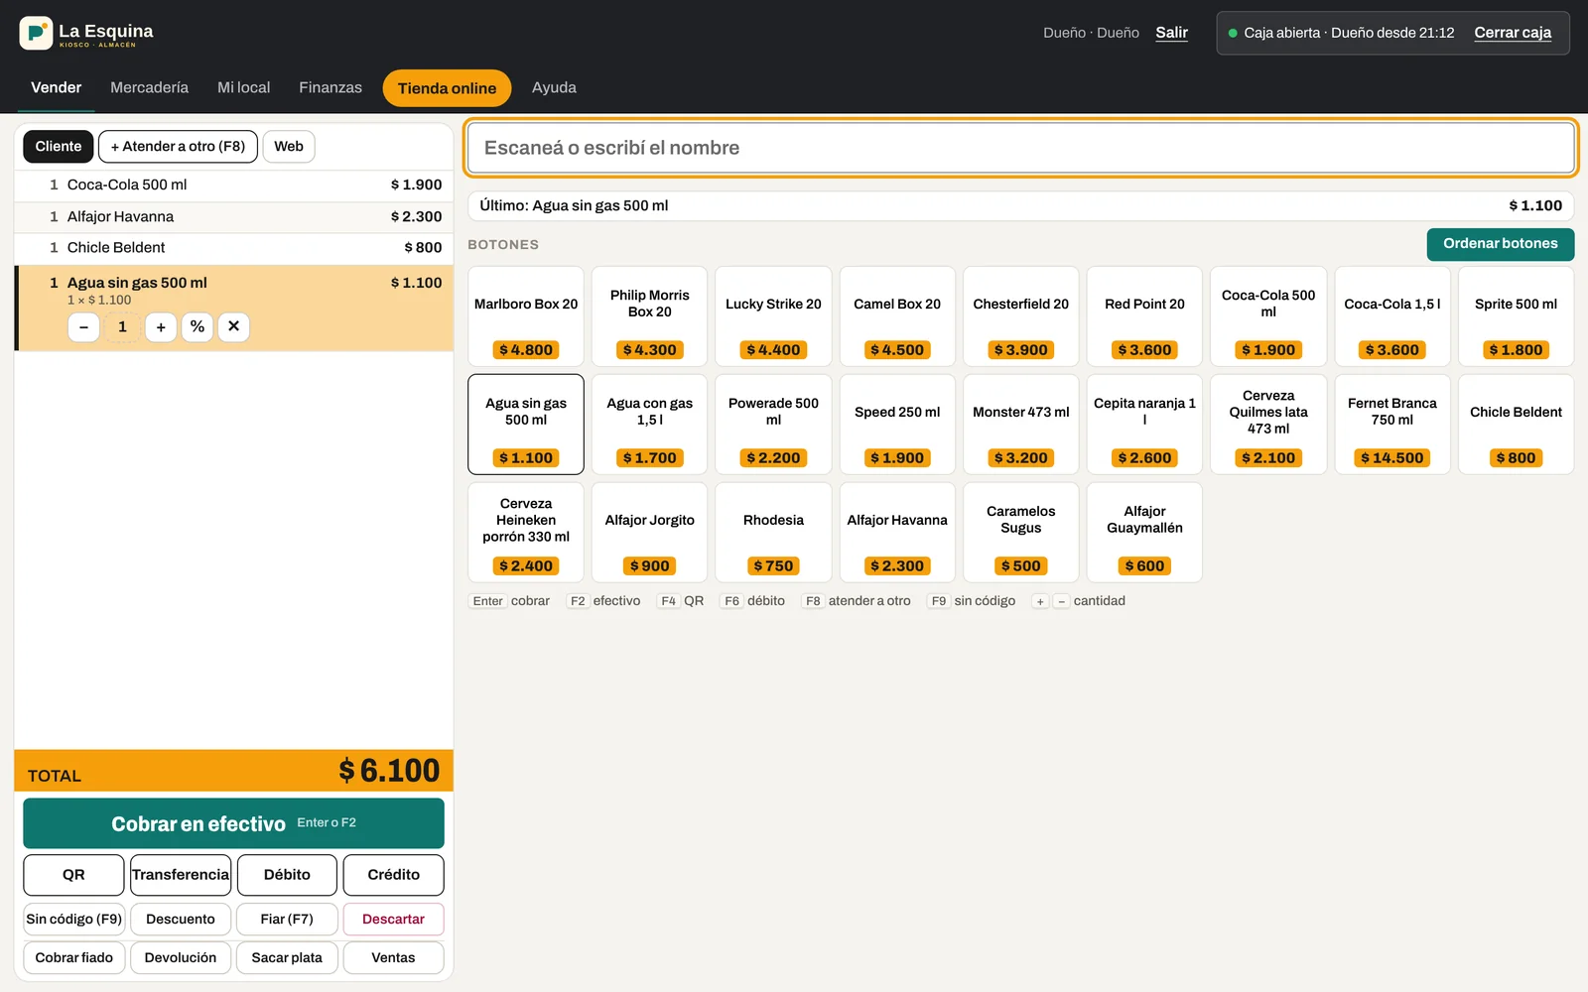1588x992 pixels.
Task: Open the Tienda online tab
Action: [x=447, y=88]
